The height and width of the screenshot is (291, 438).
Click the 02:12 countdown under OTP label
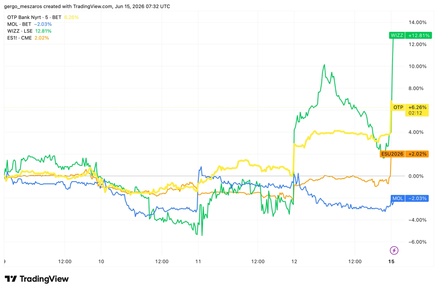click(x=415, y=113)
